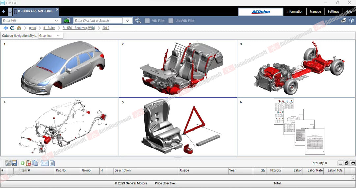Open the Catalog Navigation Style dropdown

coord(50,36)
